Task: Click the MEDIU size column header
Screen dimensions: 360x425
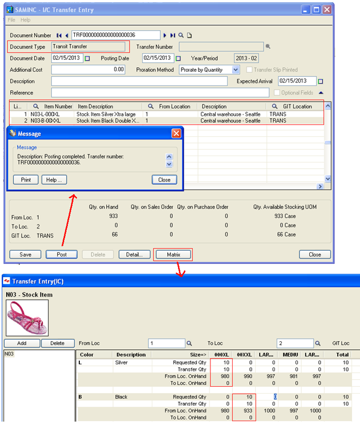Action: pos(290,354)
